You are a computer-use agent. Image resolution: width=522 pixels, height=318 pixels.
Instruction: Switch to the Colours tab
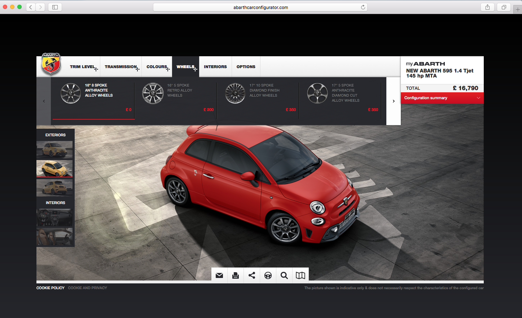pyautogui.click(x=157, y=67)
